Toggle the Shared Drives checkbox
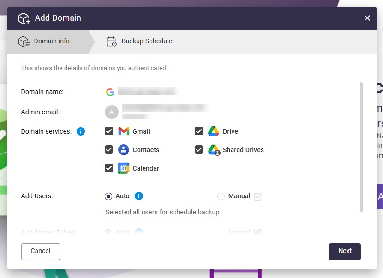This screenshot has height=278, width=383. tap(199, 150)
